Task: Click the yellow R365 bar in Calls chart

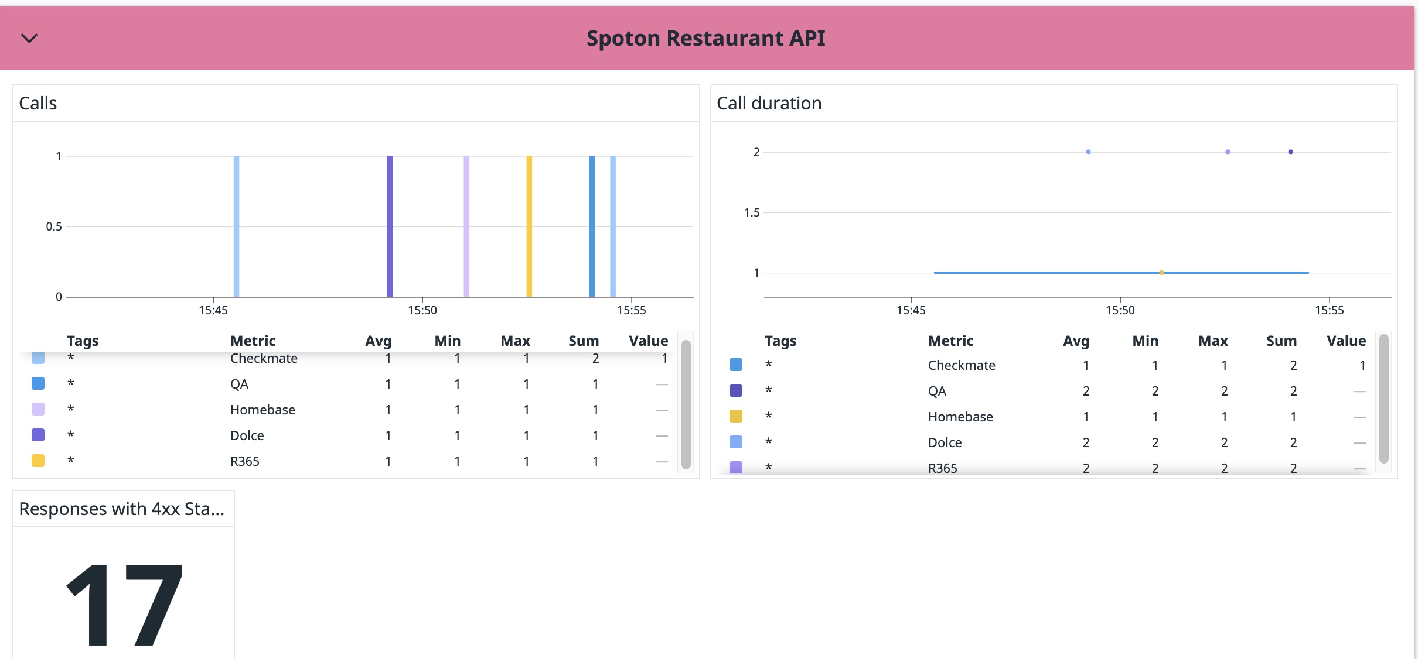Action: point(529,226)
